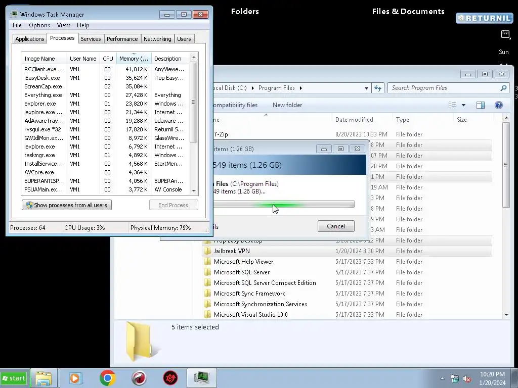Click Show processes from all users

tap(67, 205)
